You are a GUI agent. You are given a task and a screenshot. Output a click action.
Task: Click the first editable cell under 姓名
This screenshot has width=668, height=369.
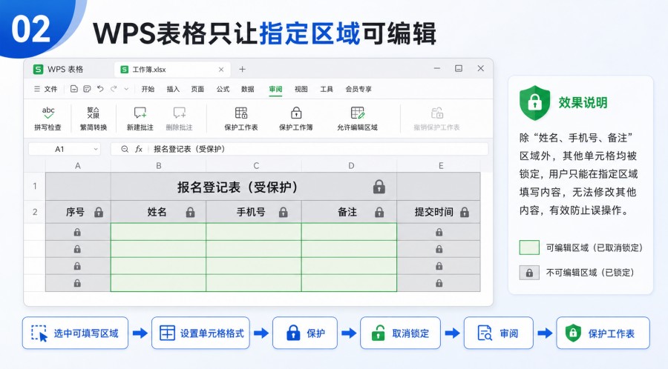[x=159, y=232]
